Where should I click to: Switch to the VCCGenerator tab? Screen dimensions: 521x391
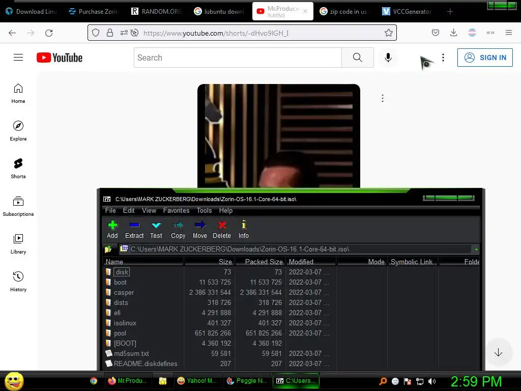tap(408, 11)
